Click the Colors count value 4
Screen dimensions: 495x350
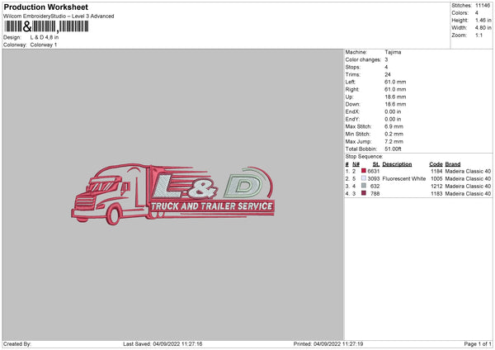pyautogui.click(x=477, y=13)
